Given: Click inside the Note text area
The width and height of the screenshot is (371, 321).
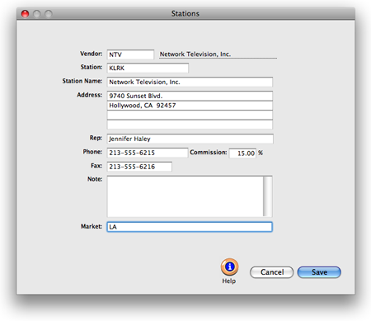Looking at the screenshot, I should [x=185, y=196].
